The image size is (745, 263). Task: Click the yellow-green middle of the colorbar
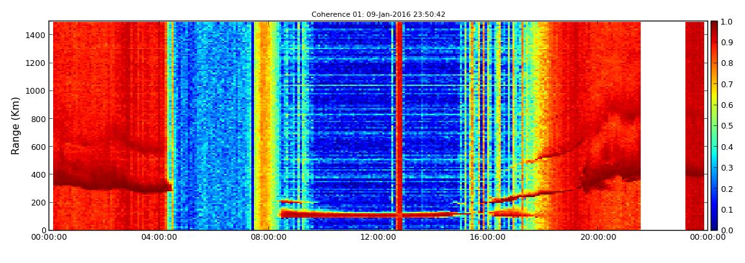pyautogui.click(x=714, y=121)
